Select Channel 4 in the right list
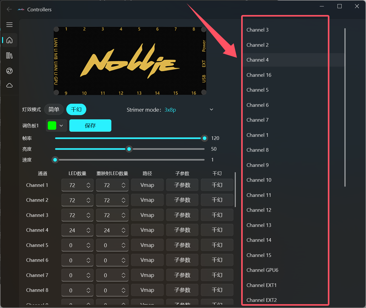This screenshot has height=308, width=366. 293,60
